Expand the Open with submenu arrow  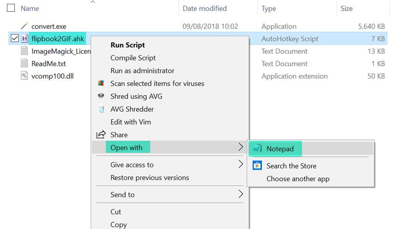point(241,147)
